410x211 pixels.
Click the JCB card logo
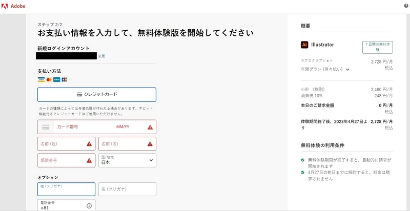(x=65, y=80)
